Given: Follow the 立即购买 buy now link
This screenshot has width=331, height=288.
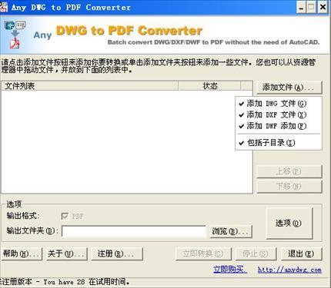Looking at the screenshot, I should point(230,270).
